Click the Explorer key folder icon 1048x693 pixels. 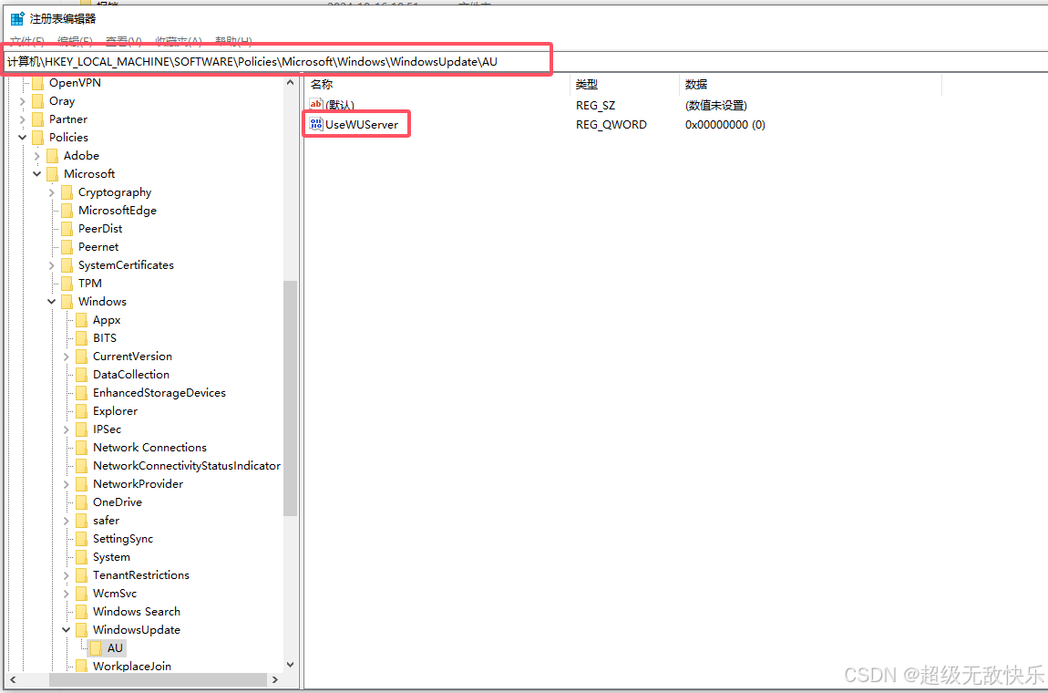coord(81,411)
